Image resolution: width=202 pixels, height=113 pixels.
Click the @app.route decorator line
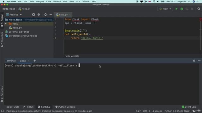coord(76,31)
